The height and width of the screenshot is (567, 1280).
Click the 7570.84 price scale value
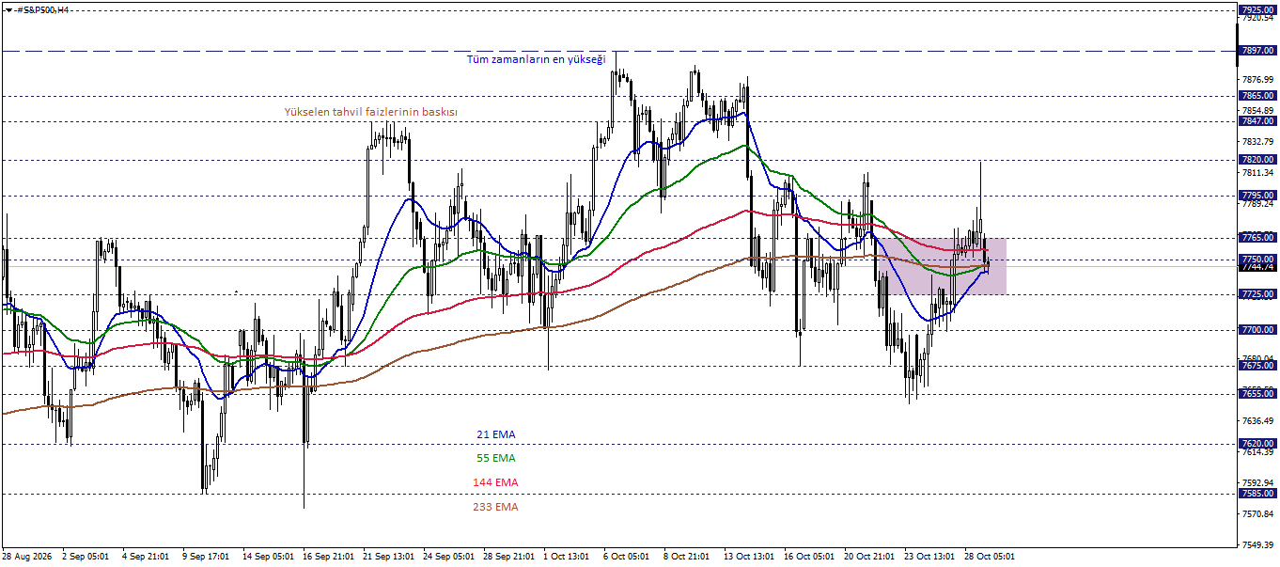click(x=1257, y=514)
